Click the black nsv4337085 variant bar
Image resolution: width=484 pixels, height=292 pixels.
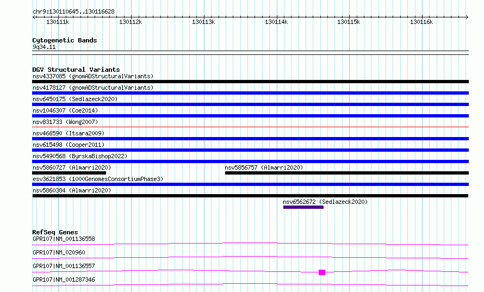click(x=251, y=82)
